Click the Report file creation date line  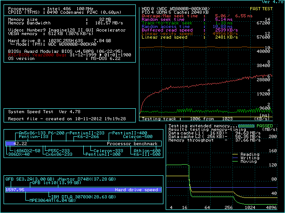(67, 119)
